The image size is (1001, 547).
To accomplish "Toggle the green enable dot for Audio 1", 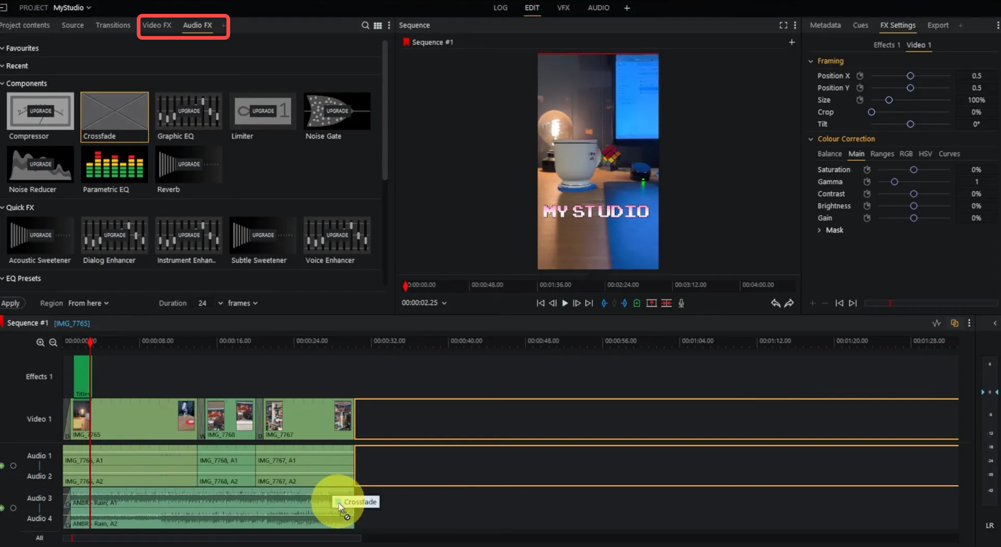I will click(2, 466).
